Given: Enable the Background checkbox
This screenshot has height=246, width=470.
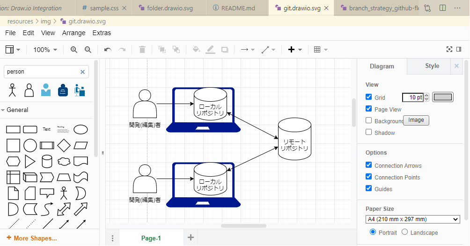Looking at the screenshot, I should click(369, 120).
